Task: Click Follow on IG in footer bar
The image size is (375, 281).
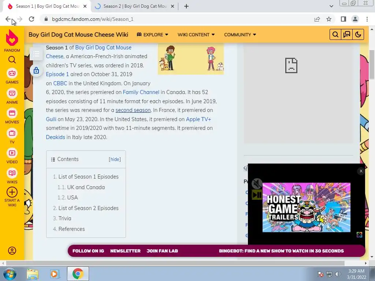Action: [x=88, y=251]
